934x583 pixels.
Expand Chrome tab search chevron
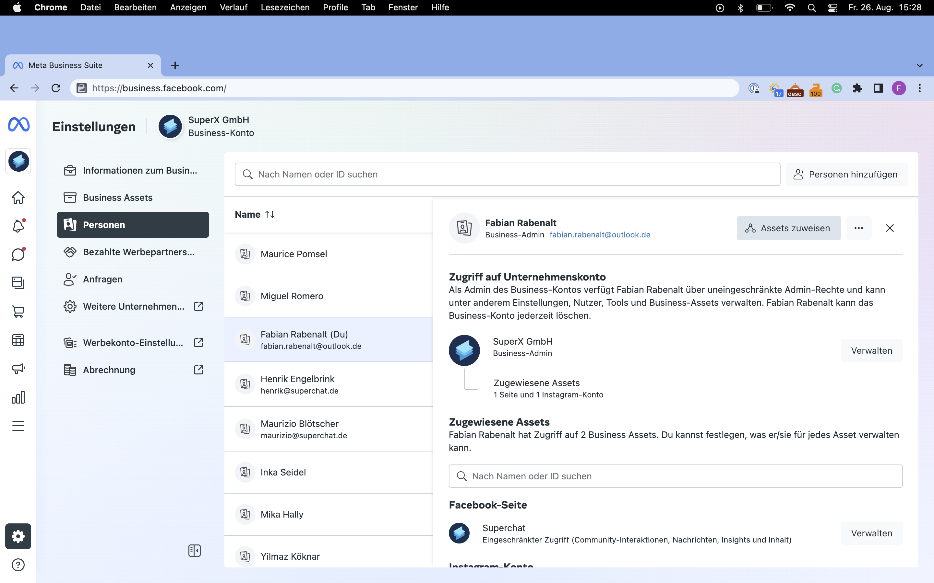pos(920,65)
